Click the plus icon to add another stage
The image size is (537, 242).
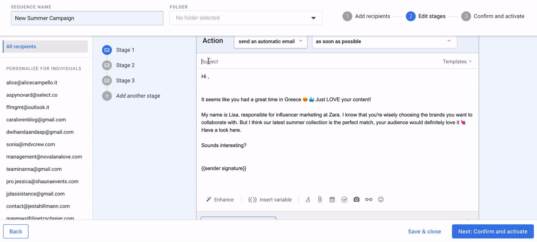tap(107, 96)
